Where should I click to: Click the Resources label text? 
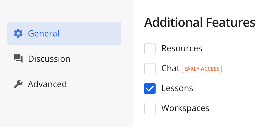[x=182, y=48]
